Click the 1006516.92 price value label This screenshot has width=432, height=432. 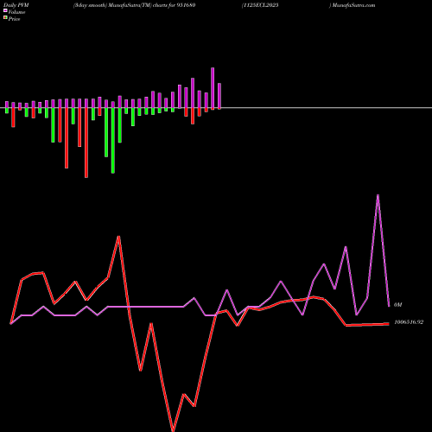(409, 322)
